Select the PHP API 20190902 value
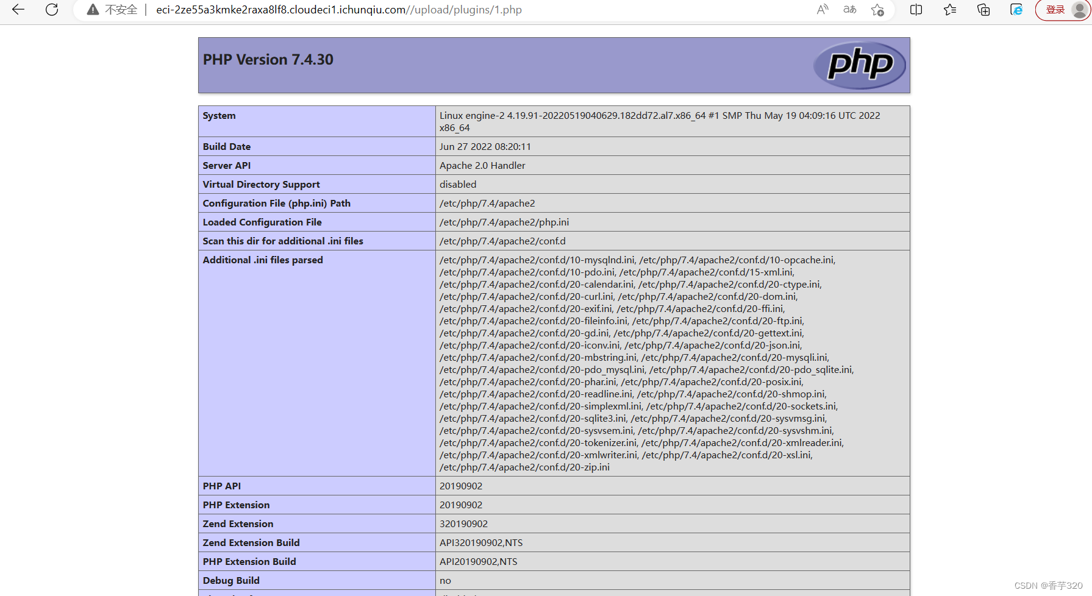 tap(461, 486)
